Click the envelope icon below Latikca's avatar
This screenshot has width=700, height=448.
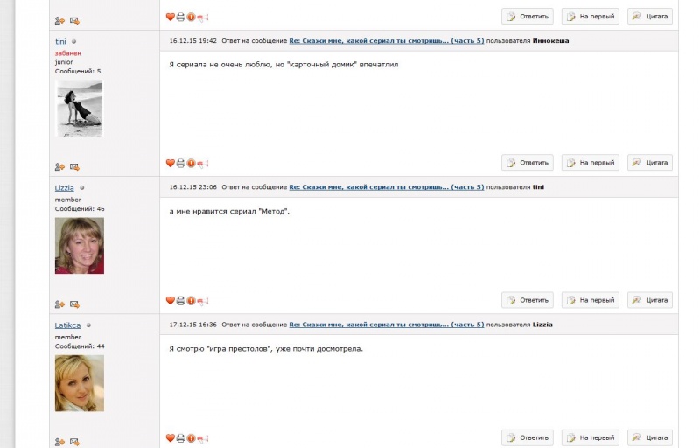pos(74,442)
